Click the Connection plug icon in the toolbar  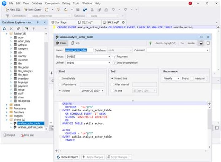coord(7,16)
